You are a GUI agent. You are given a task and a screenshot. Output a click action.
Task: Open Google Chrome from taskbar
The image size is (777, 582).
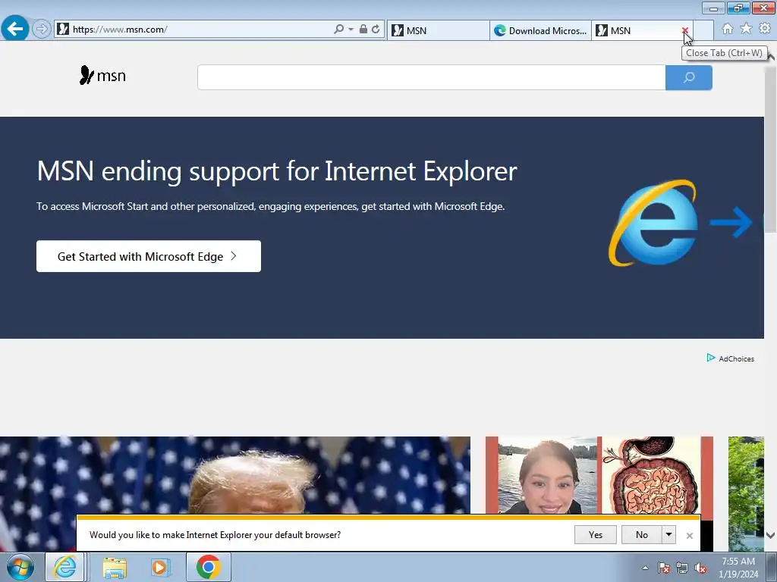[x=208, y=567]
